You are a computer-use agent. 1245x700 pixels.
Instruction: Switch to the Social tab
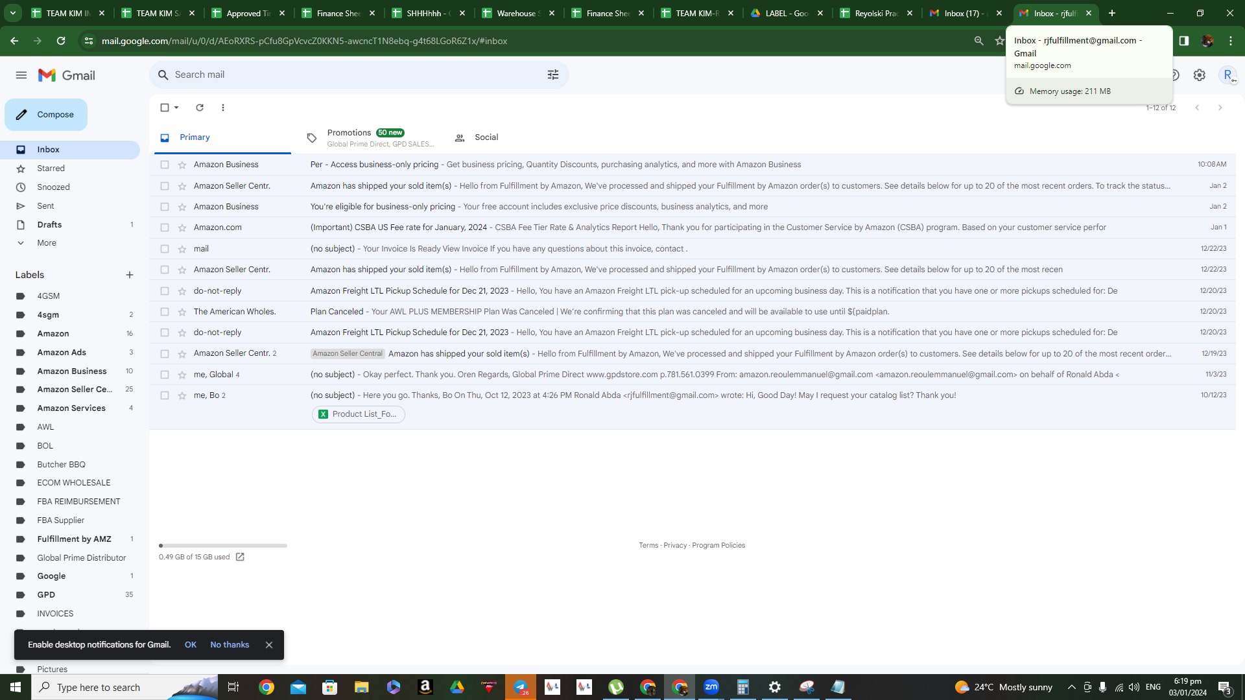(x=477, y=137)
